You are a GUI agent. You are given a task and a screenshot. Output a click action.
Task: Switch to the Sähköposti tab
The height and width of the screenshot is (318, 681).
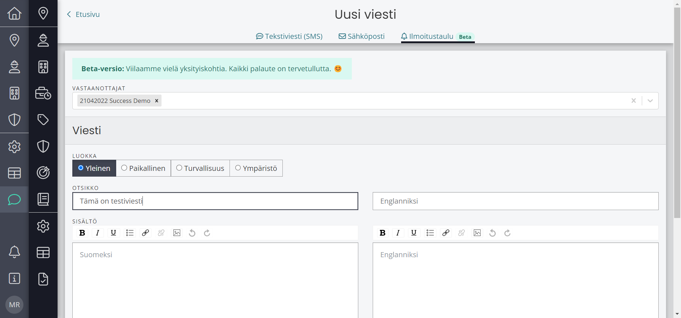(362, 36)
